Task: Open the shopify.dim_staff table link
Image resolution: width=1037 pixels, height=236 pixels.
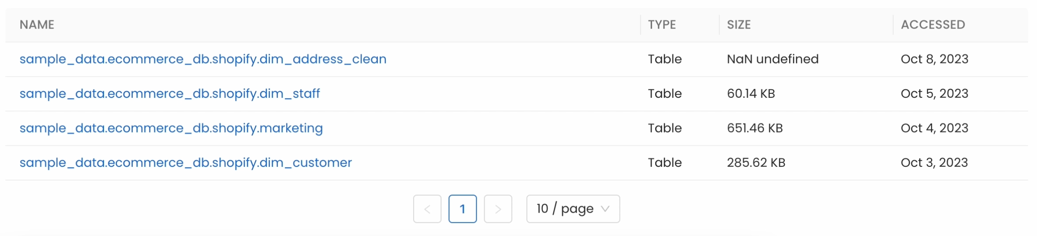Action: click(x=170, y=93)
